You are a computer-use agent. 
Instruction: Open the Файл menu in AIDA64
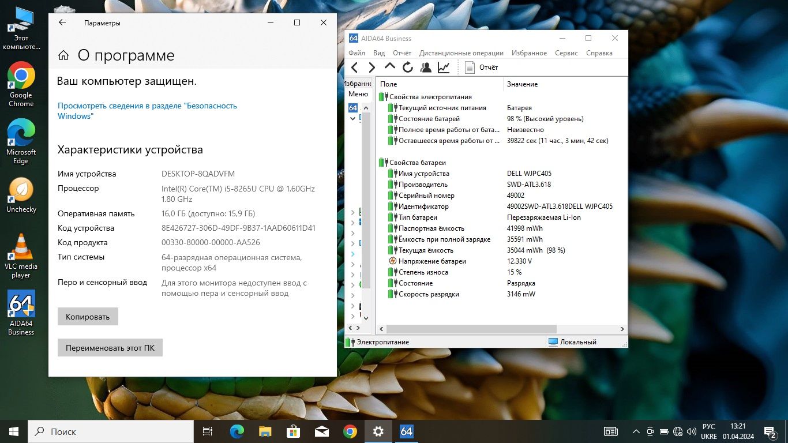[357, 52]
